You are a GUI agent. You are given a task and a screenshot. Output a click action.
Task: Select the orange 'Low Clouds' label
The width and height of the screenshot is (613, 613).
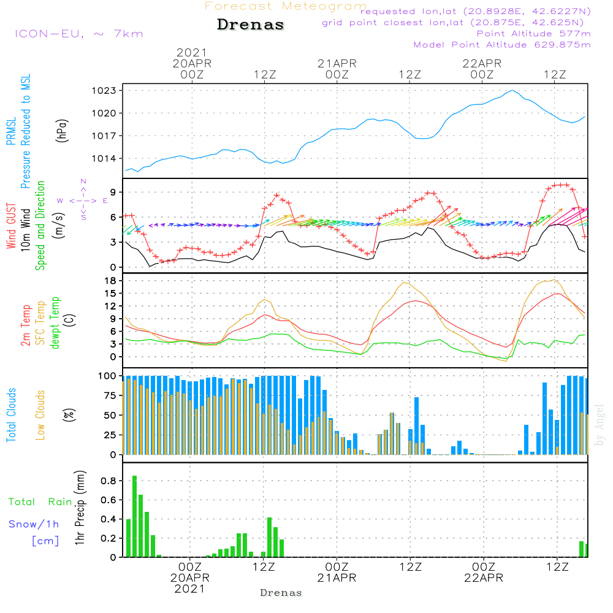point(40,415)
